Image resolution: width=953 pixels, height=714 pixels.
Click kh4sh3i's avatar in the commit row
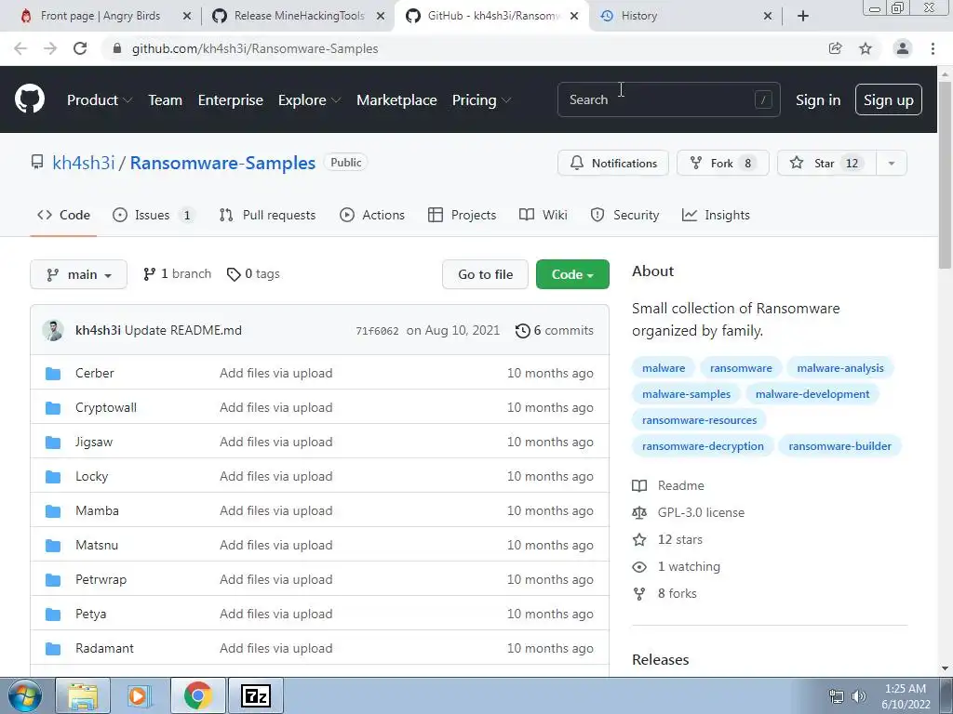(53, 330)
